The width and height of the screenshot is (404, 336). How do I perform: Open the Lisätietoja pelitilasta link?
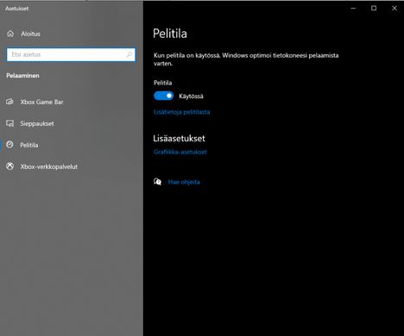[181, 112]
